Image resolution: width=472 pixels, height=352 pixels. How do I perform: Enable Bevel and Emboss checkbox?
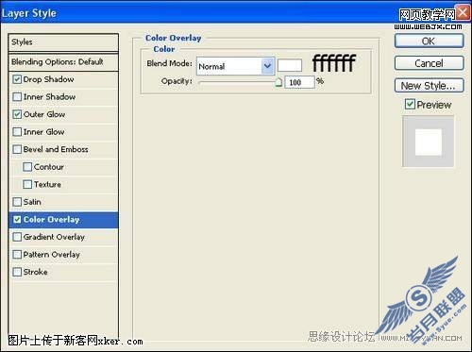pos(17,149)
